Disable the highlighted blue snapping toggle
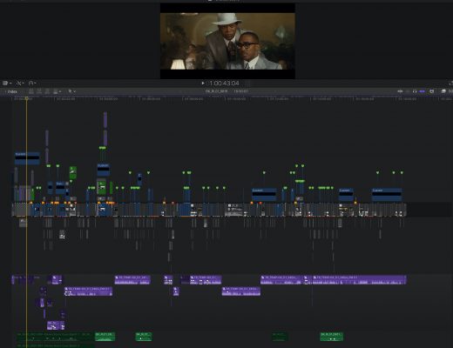This screenshot has height=348, width=453. coord(422,91)
